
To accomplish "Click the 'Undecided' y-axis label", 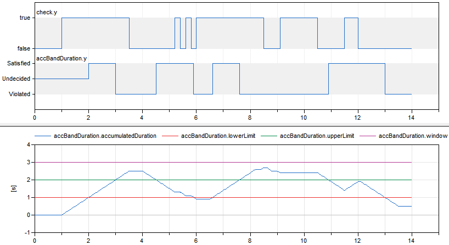I will 16,79.
